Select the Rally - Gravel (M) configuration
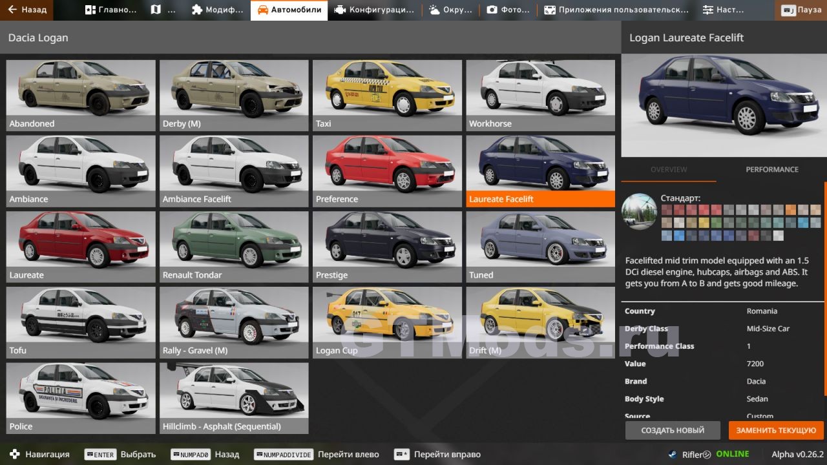Screen dimensions: 827x465 point(234,322)
